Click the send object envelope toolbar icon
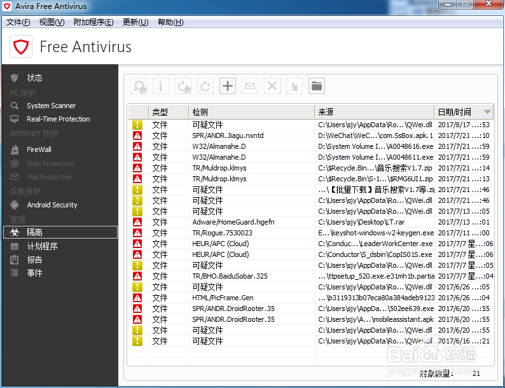The width and height of the screenshot is (505, 388). [250, 86]
